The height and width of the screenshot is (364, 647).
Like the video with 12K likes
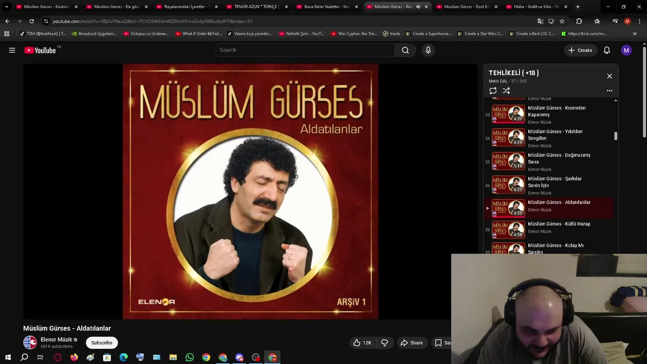tap(362, 343)
